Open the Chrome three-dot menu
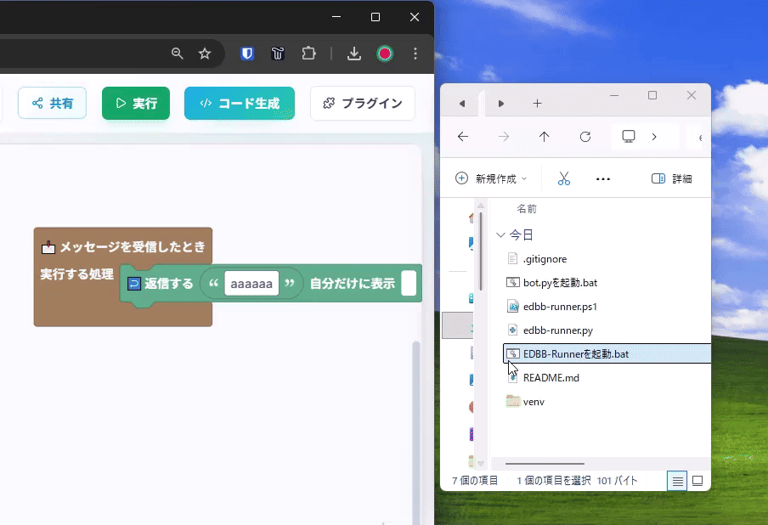The image size is (768, 525). pyautogui.click(x=415, y=53)
